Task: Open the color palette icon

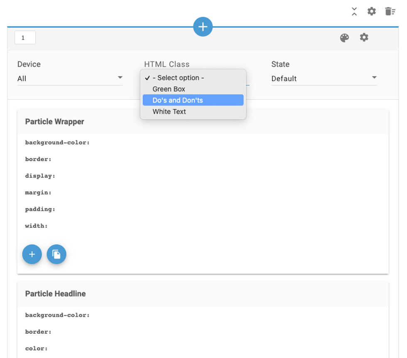Action: tap(344, 38)
